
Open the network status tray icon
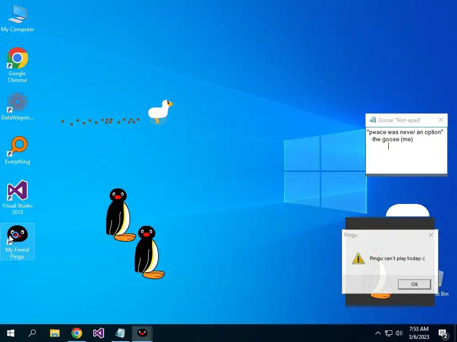389,333
